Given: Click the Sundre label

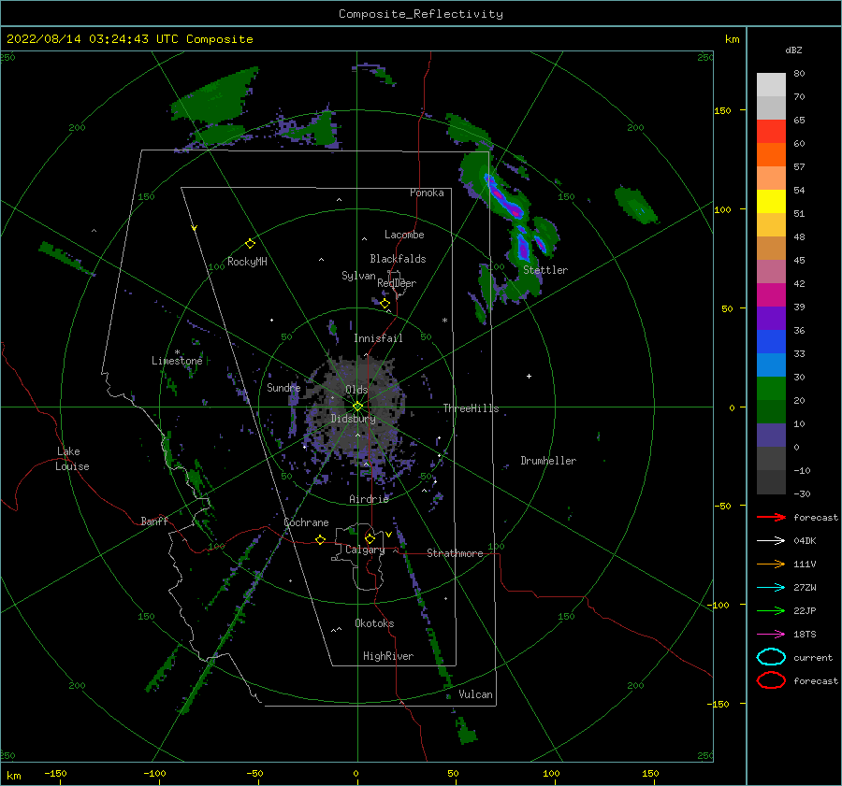Looking at the screenshot, I should (283, 387).
